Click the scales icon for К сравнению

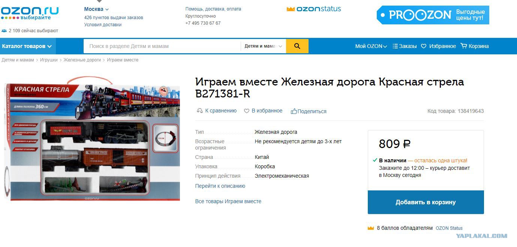(x=200, y=111)
